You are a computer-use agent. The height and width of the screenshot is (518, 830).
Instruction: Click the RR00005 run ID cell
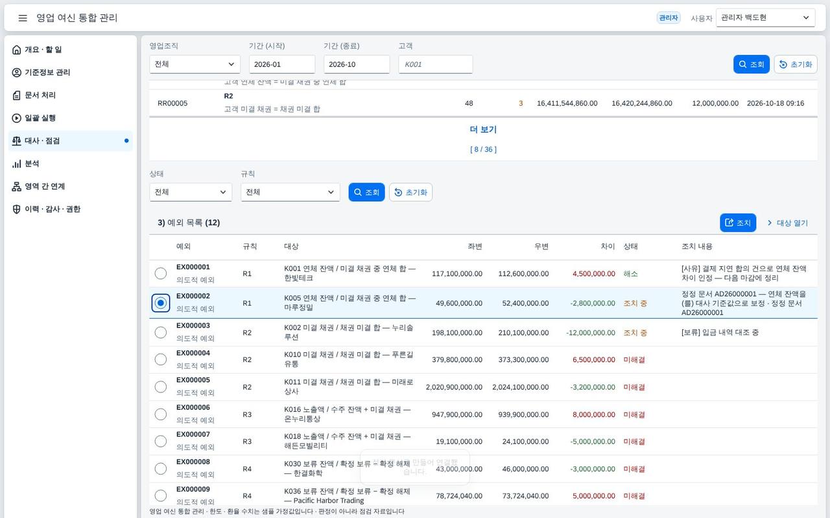(172, 104)
